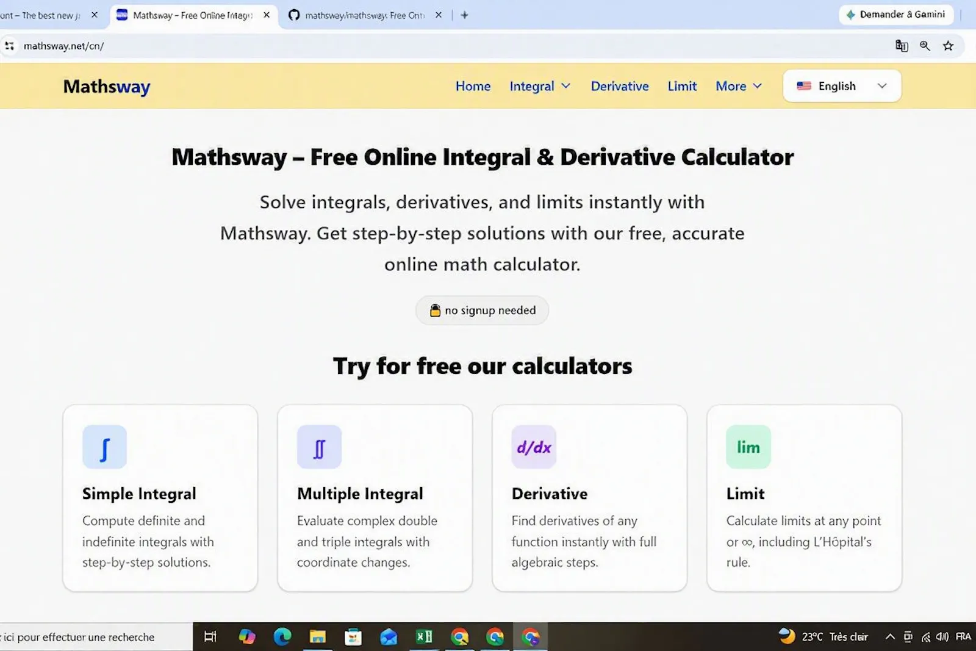Screen dimensions: 976x651
Task: Click the FRA input language indicator
Action: coord(963,637)
